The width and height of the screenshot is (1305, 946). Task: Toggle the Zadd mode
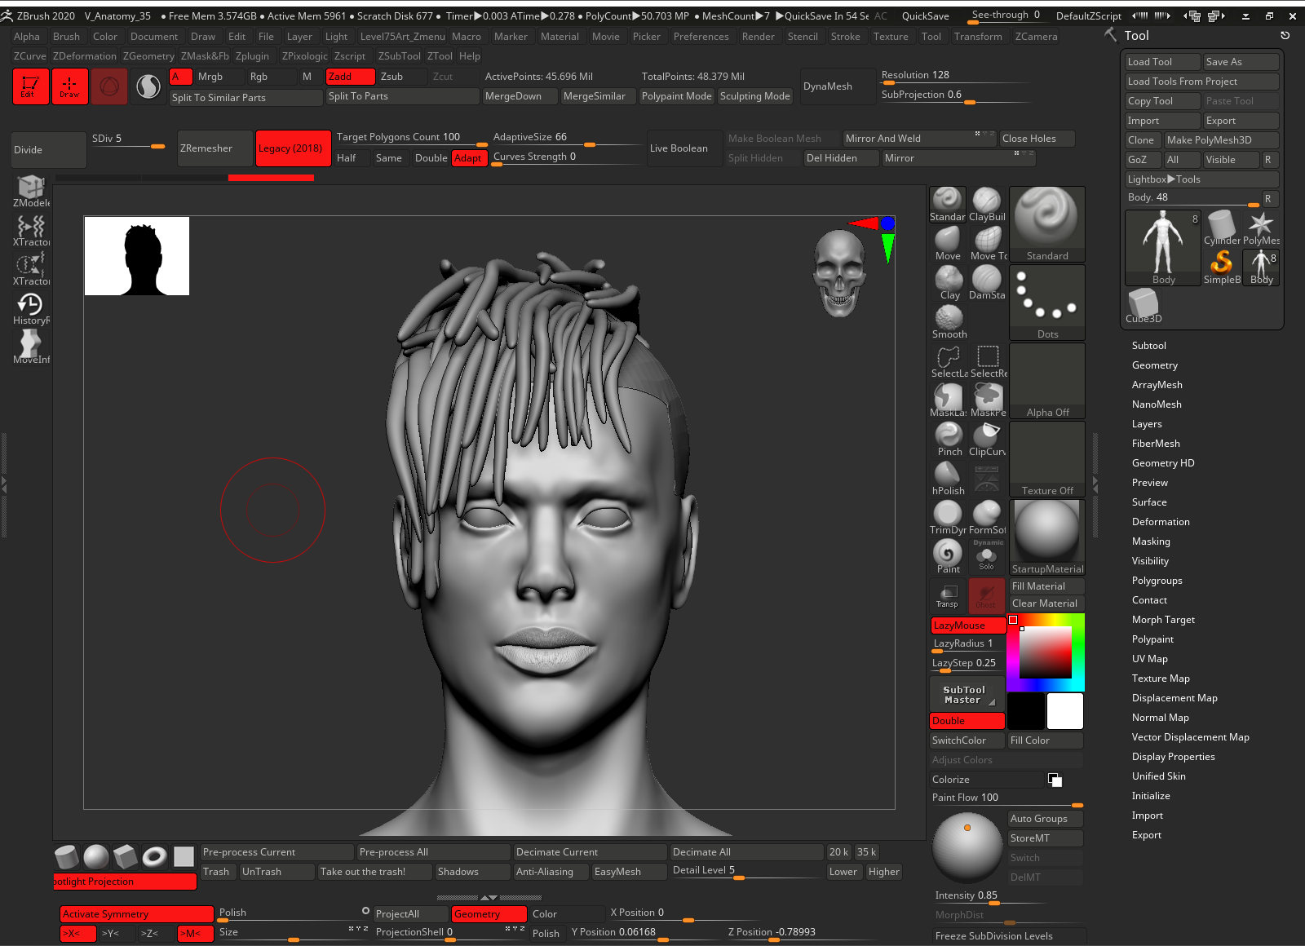[351, 77]
